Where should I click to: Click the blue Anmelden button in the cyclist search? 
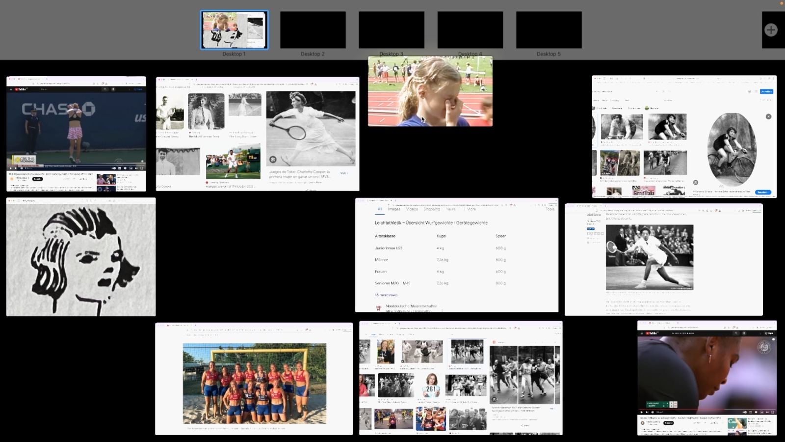(766, 91)
